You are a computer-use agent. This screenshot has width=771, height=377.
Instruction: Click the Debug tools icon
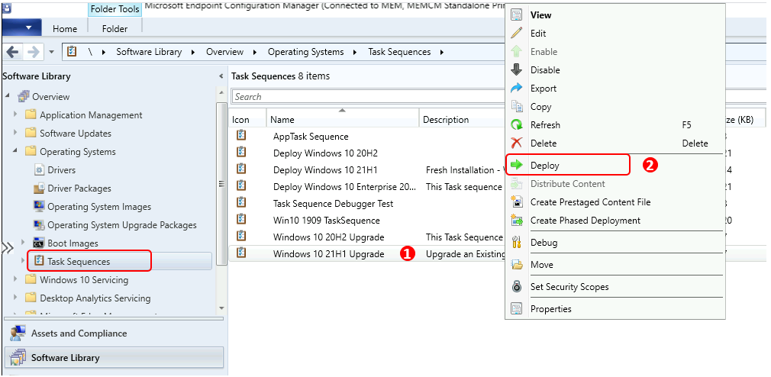tap(516, 243)
